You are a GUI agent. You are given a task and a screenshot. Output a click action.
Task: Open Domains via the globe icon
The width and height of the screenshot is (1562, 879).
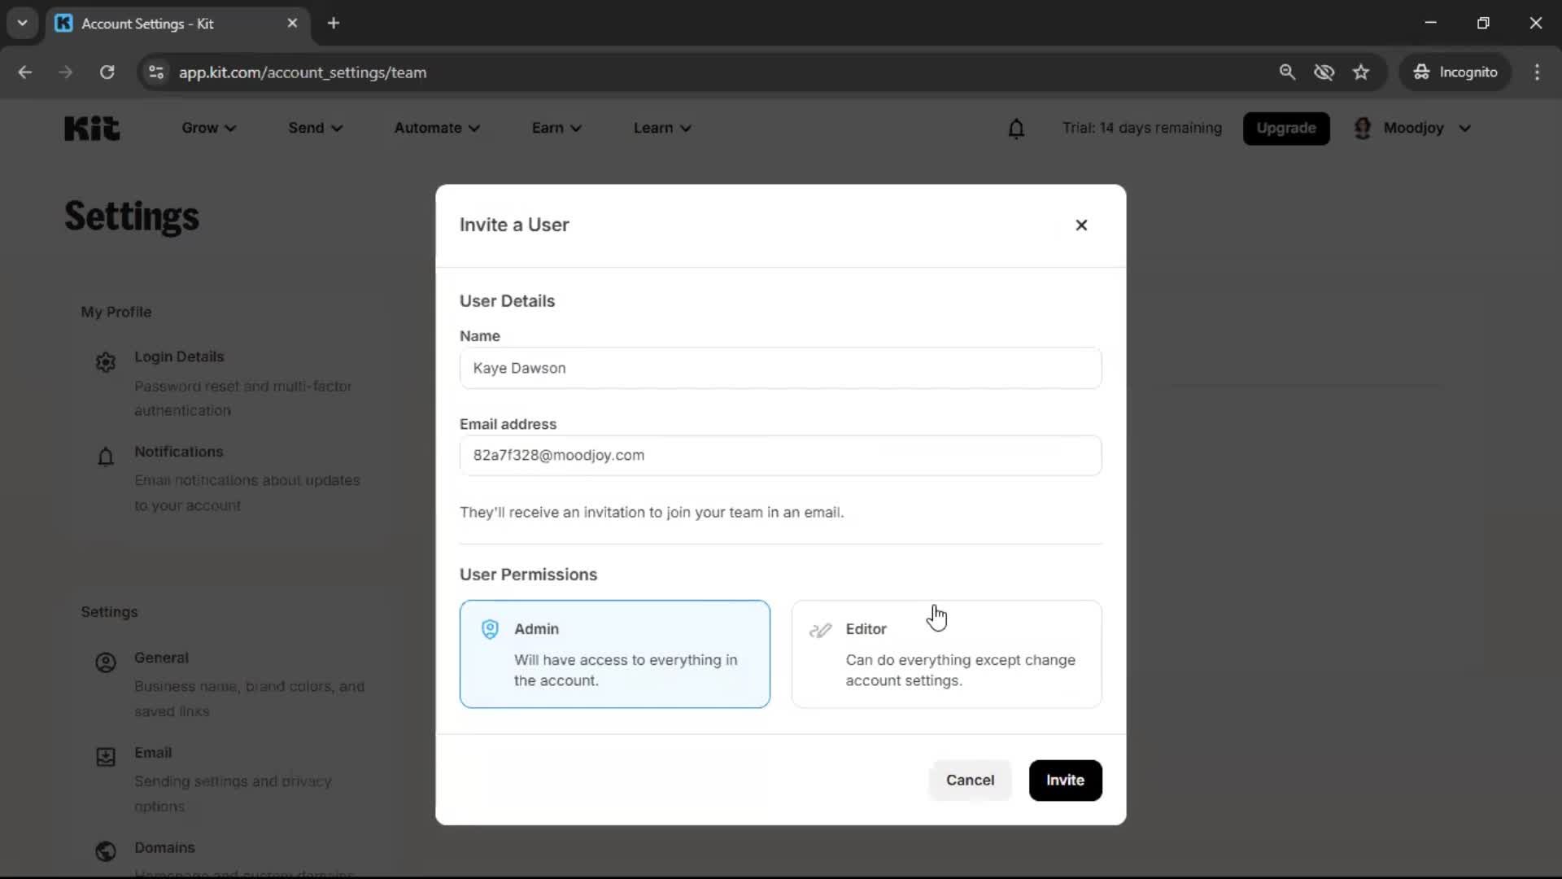[x=105, y=851]
